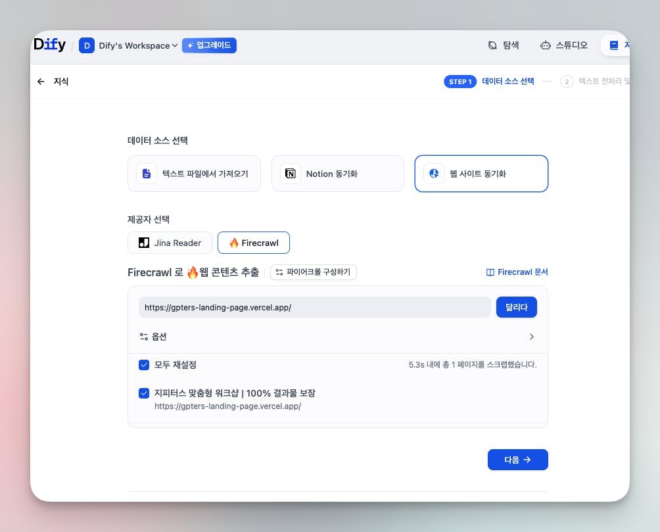Viewport: 660px width, 532px height.
Task: Select Jina Reader as provider
Action: [x=170, y=243]
